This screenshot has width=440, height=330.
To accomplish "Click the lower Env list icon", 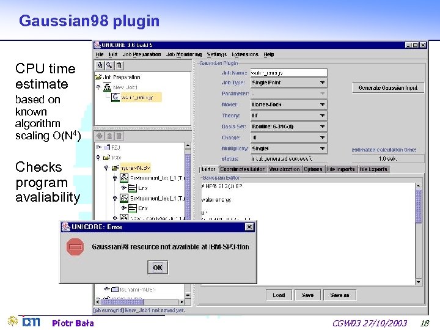I will [133, 208].
